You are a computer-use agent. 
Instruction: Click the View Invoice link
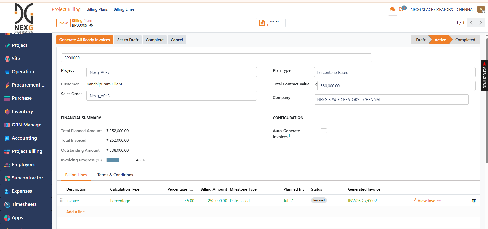426,201
